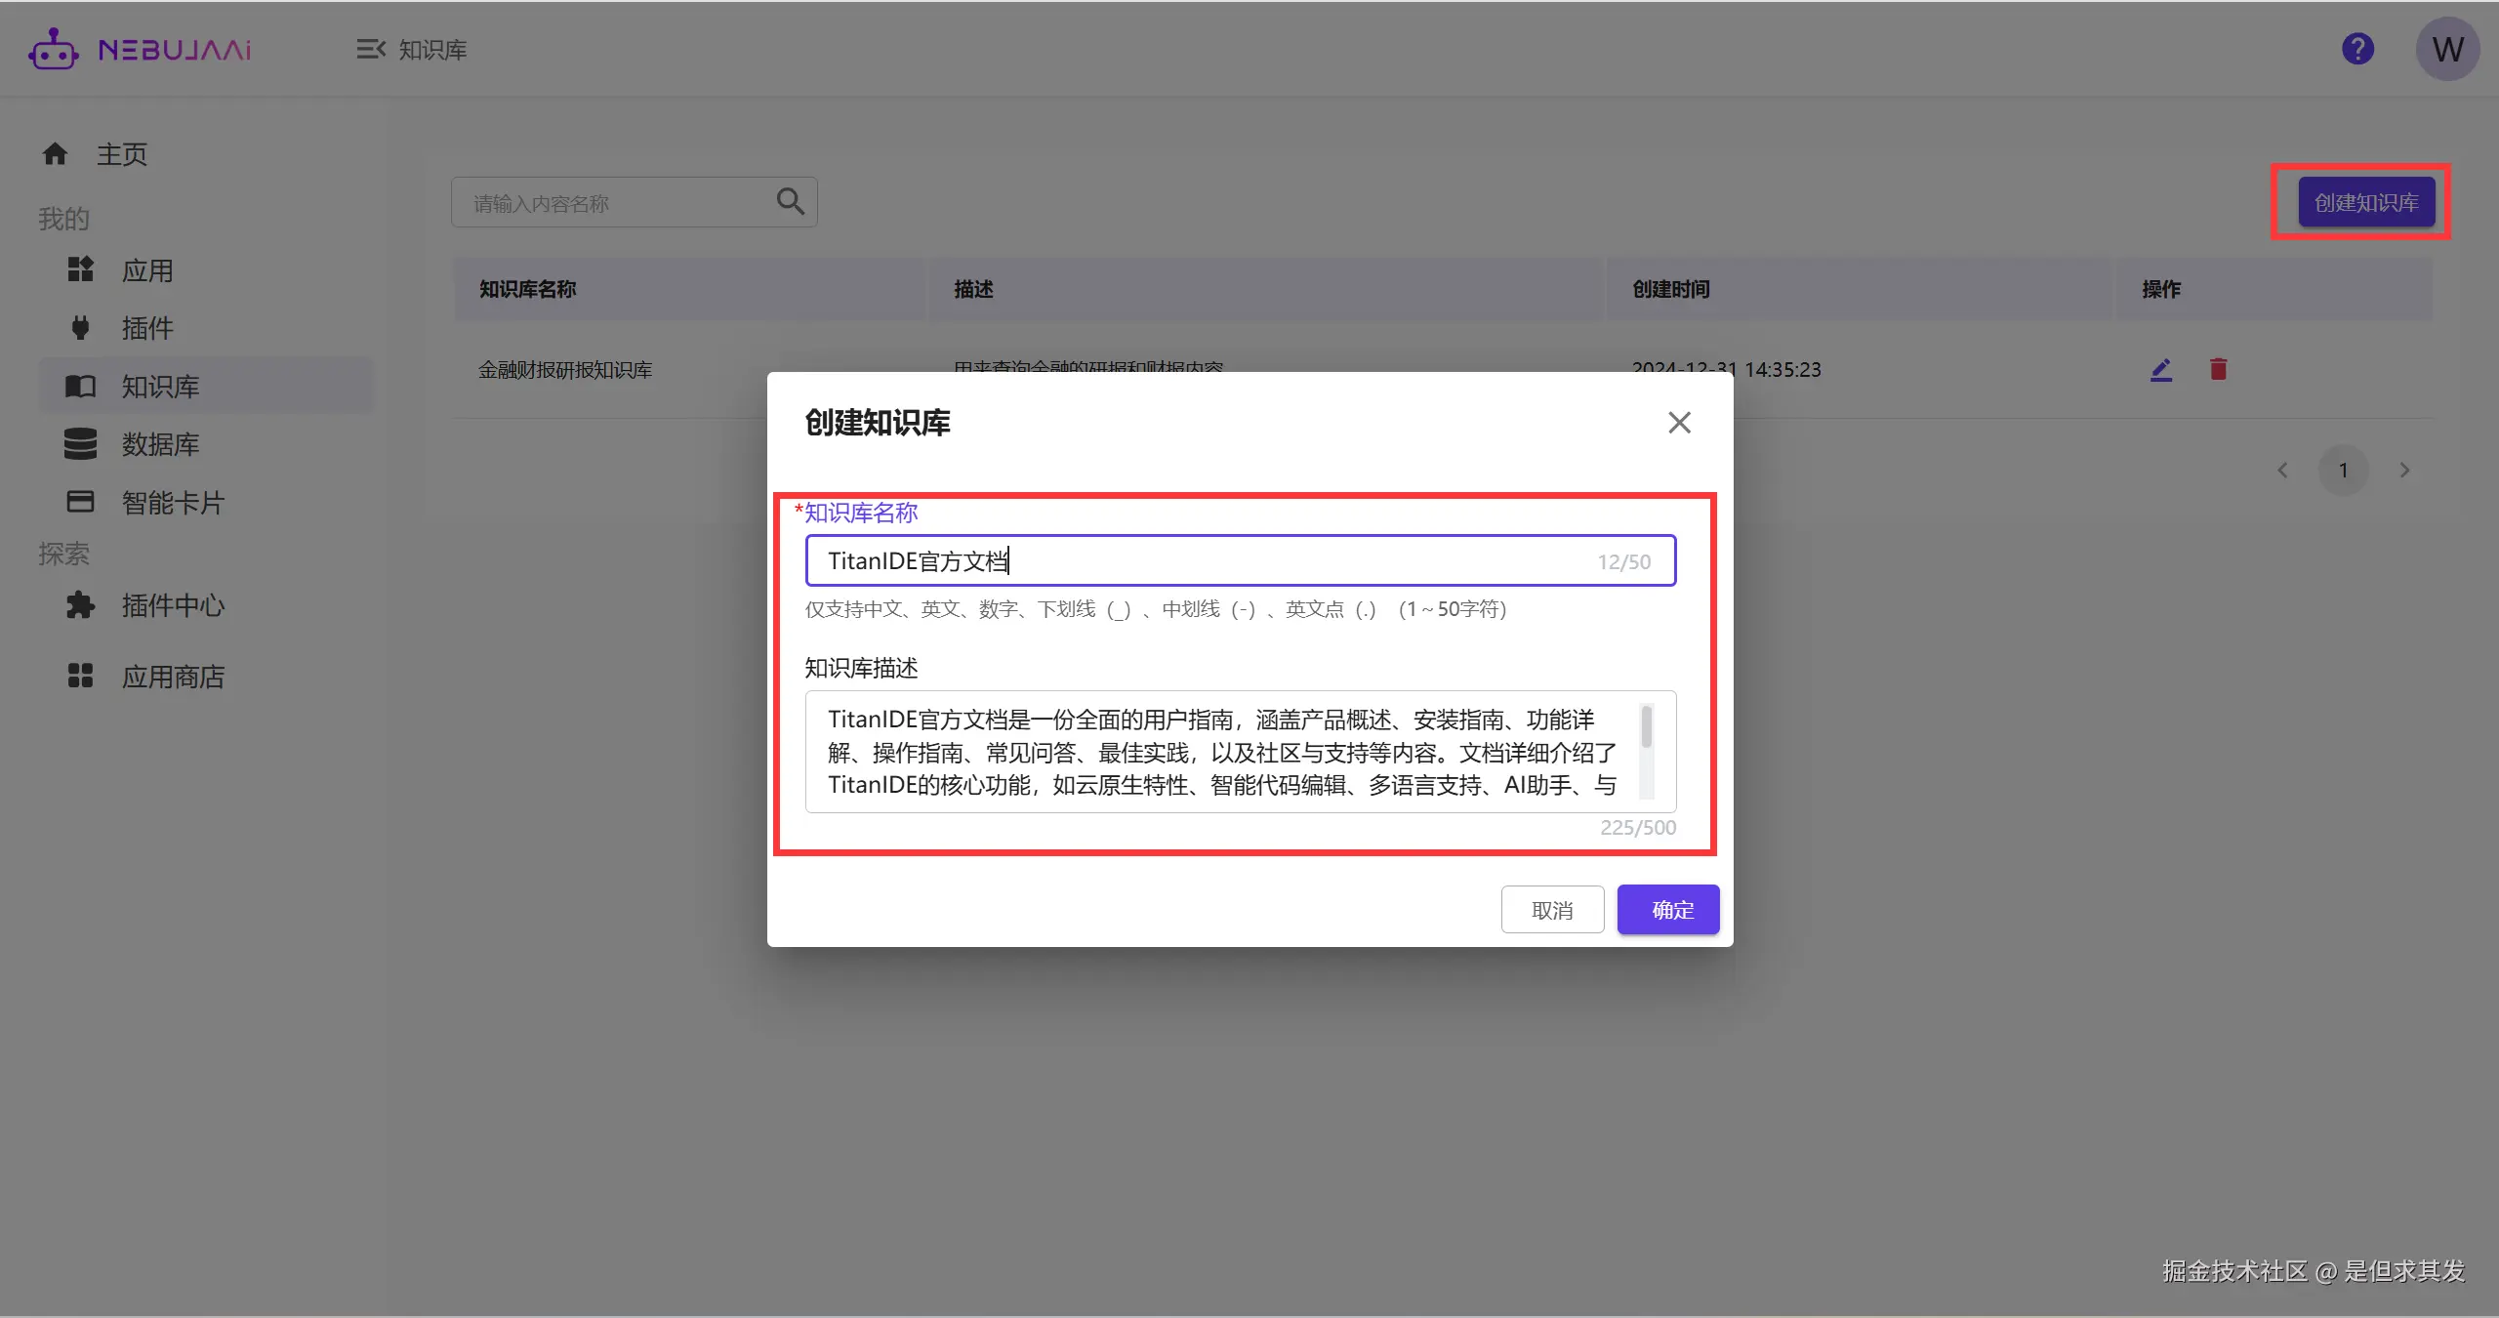Close the 创建知识库 dialog
Screen dimensions: 2499x1318
(1678, 422)
